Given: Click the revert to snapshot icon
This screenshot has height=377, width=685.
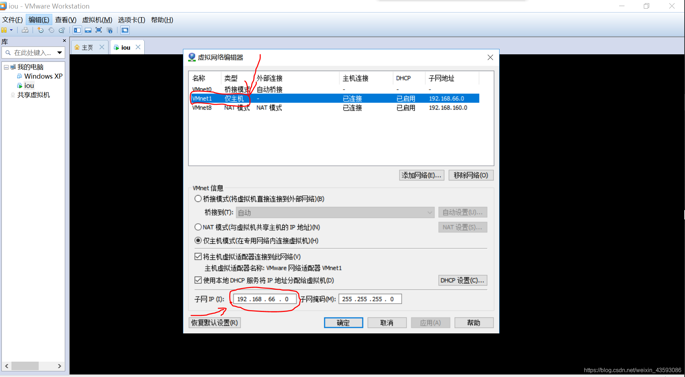Looking at the screenshot, I should (x=51, y=30).
